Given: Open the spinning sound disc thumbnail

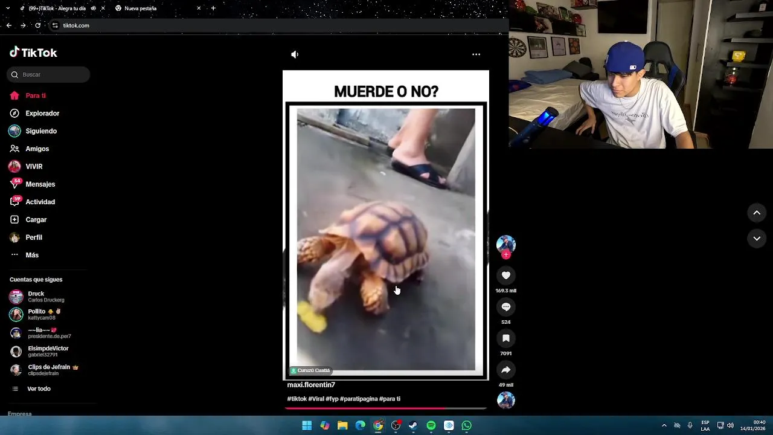Looking at the screenshot, I should coord(506,401).
